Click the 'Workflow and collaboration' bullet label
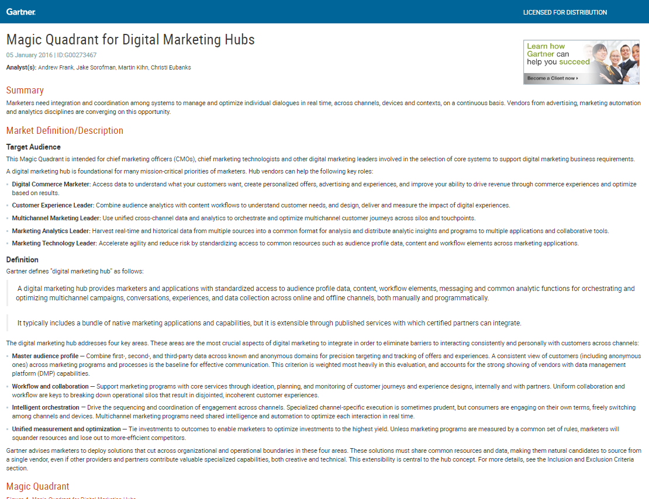The image size is (649, 499). (x=50, y=386)
